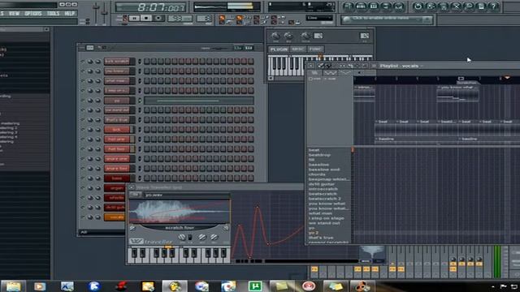The image size is (520, 292).
Task: Open the Playlist window shortcut in the top toolbar
Action: point(348,6)
